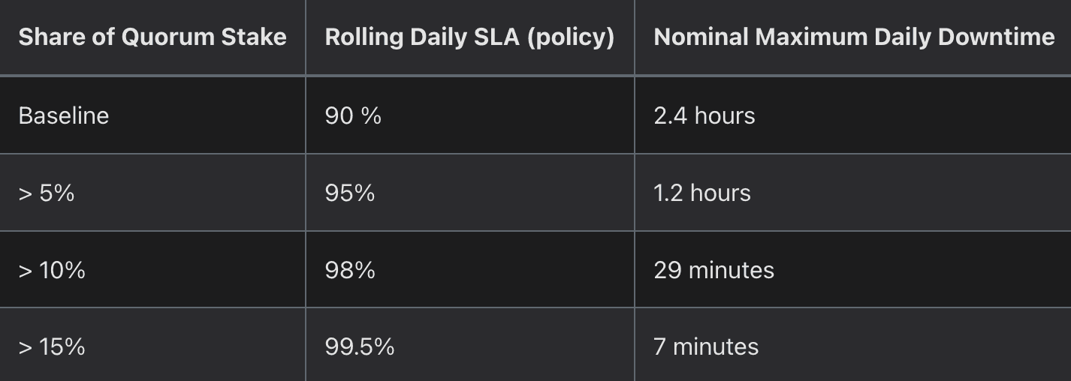Select the word Quorum in the header

167,37
